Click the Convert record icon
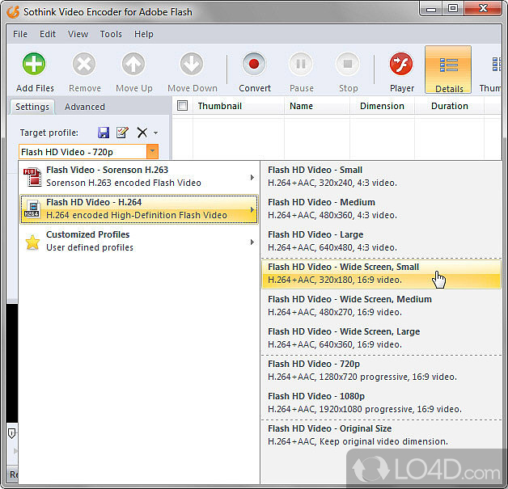 pos(255,65)
